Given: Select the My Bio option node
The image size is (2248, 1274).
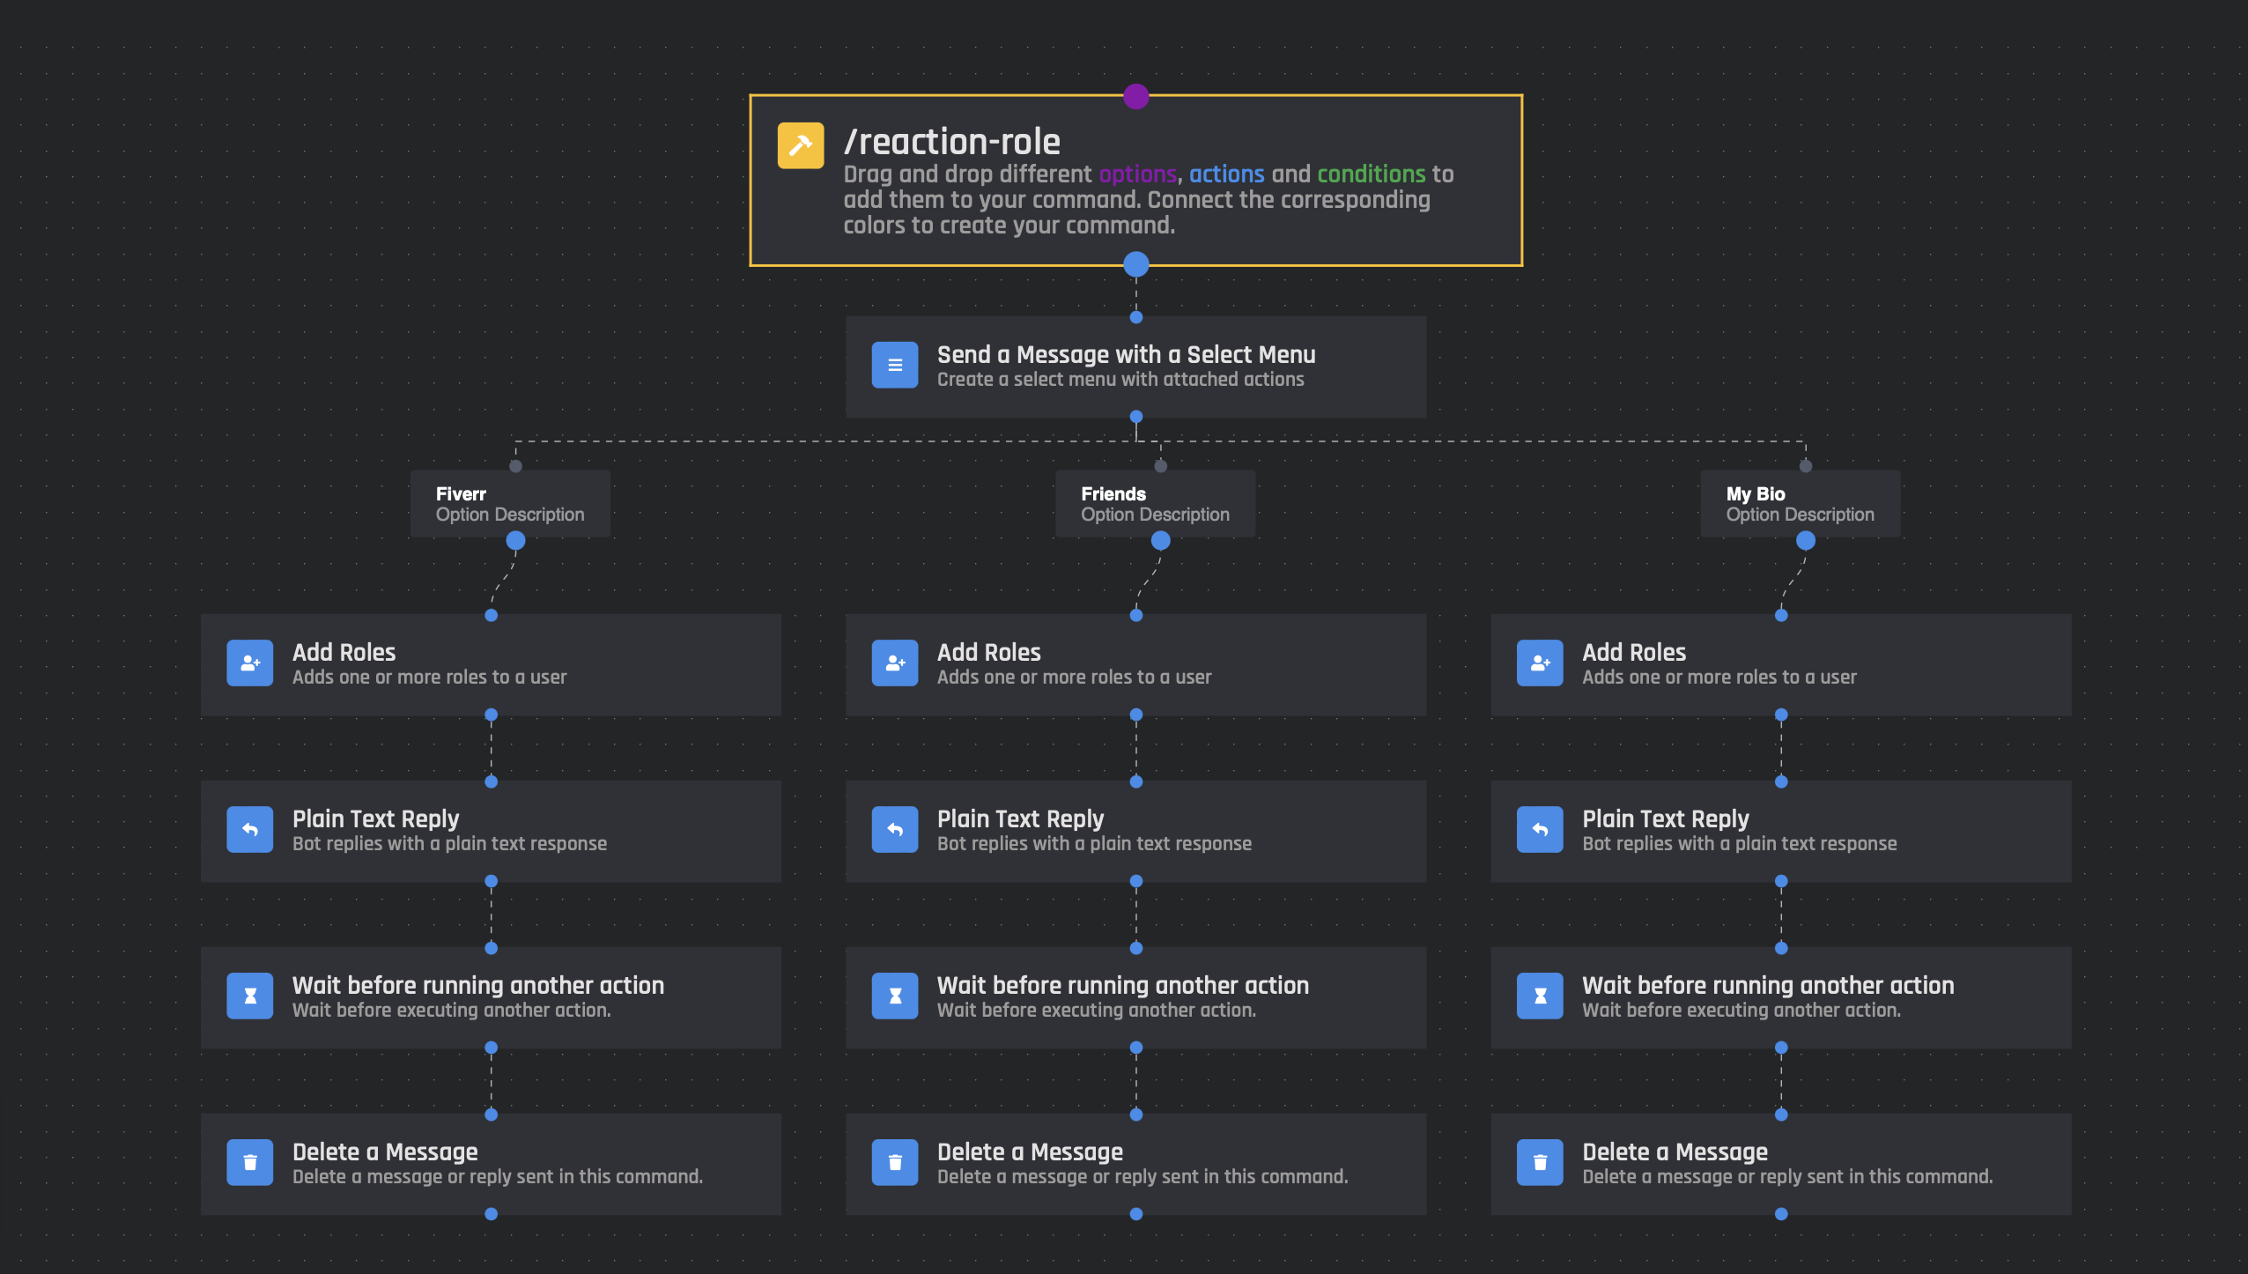Looking at the screenshot, I should (1800, 504).
